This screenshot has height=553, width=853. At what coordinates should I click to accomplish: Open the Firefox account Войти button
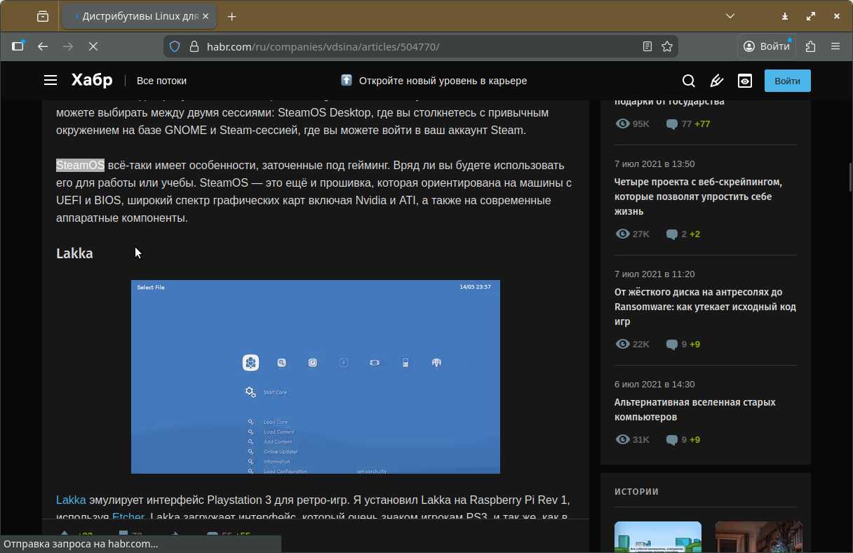pyautogui.click(x=767, y=46)
